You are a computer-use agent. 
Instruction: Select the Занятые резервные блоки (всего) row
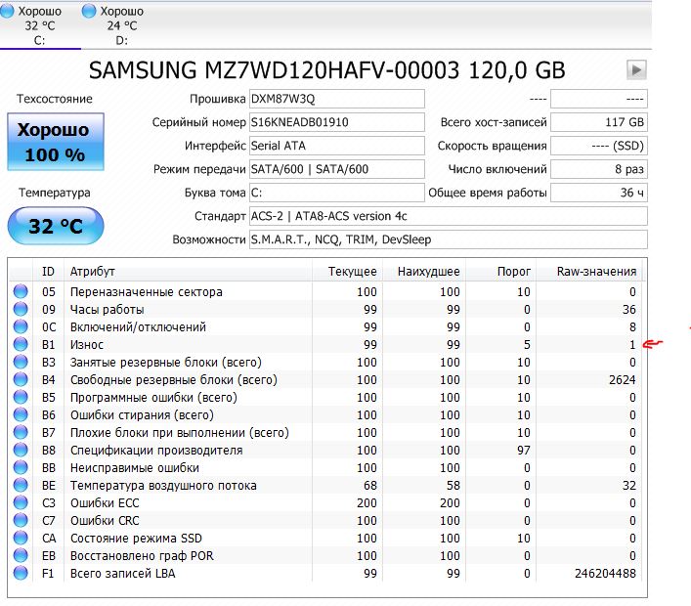click(x=325, y=363)
